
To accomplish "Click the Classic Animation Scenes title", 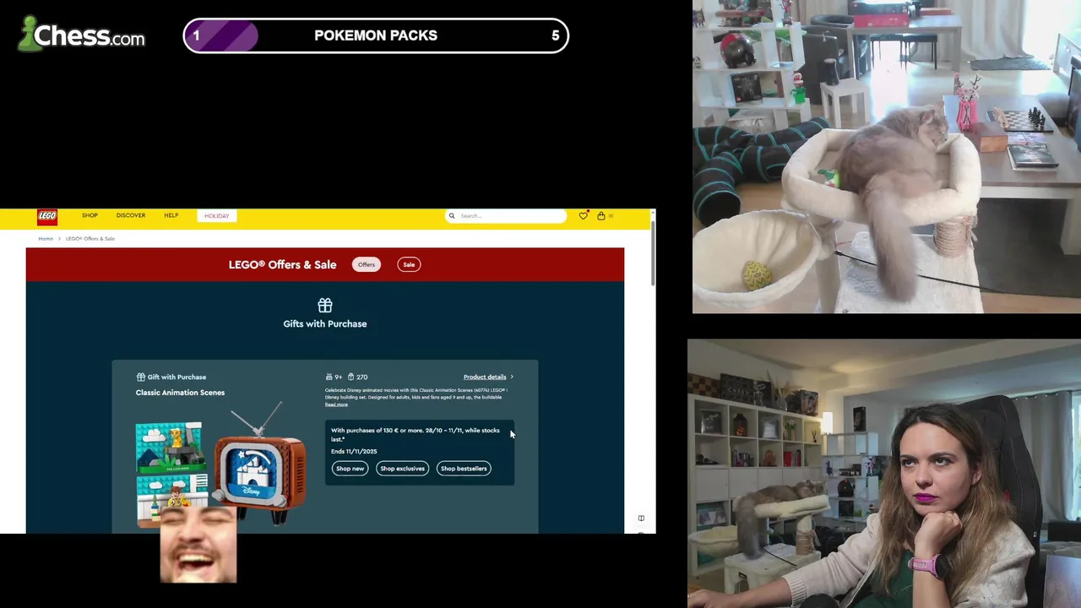I will click(x=180, y=393).
